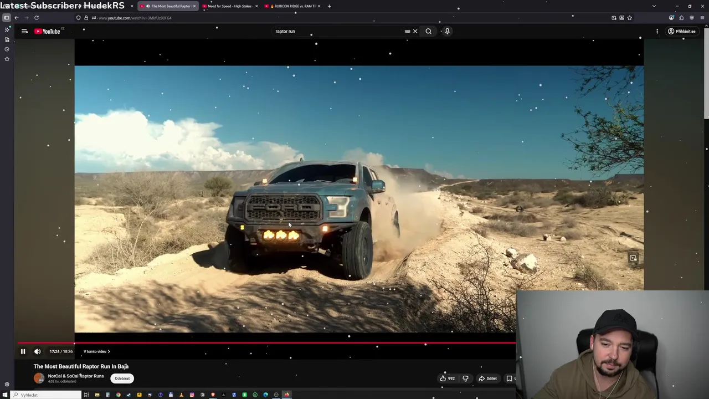Viewport: 709px width, 399px height.
Task: Close the 'Need for Speed' tab
Action: (x=256, y=6)
